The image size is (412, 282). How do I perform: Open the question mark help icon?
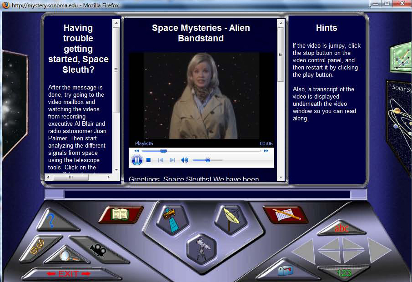[52, 221]
